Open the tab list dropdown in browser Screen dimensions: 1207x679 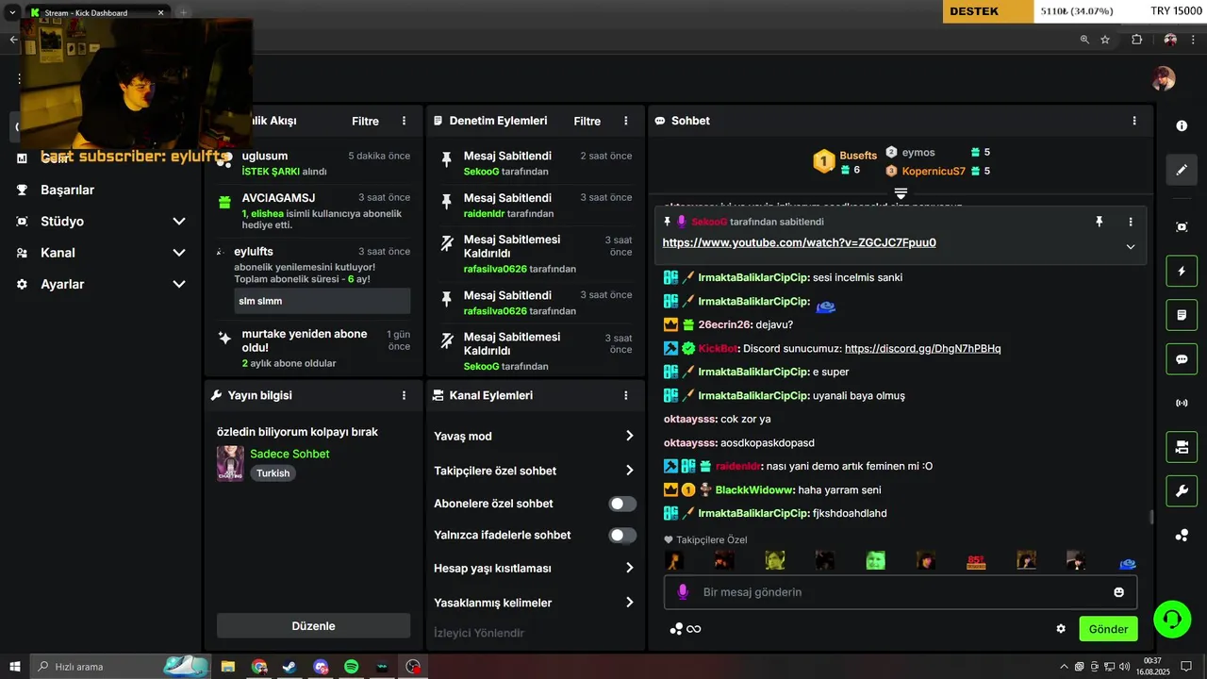(x=12, y=12)
